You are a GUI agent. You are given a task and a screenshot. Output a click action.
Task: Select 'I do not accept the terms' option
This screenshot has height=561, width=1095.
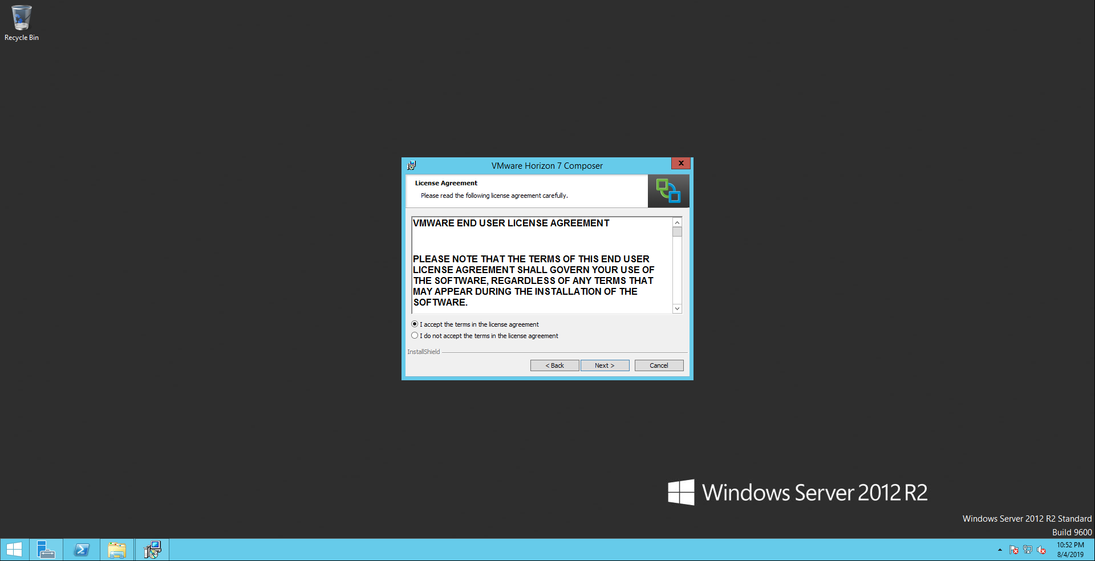click(x=415, y=336)
